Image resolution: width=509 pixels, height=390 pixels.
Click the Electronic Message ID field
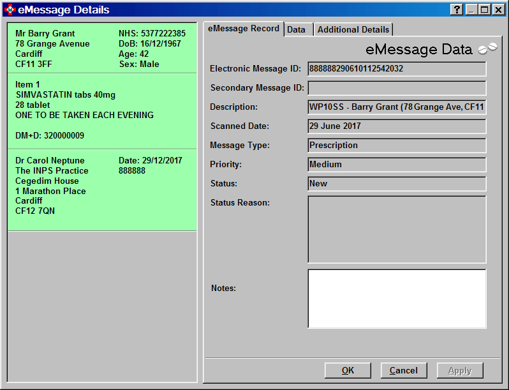point(397,69)
